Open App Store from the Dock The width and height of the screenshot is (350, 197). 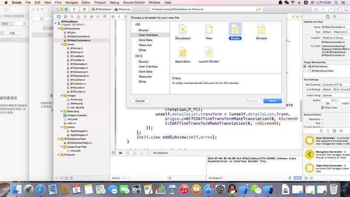pos(208,190)
